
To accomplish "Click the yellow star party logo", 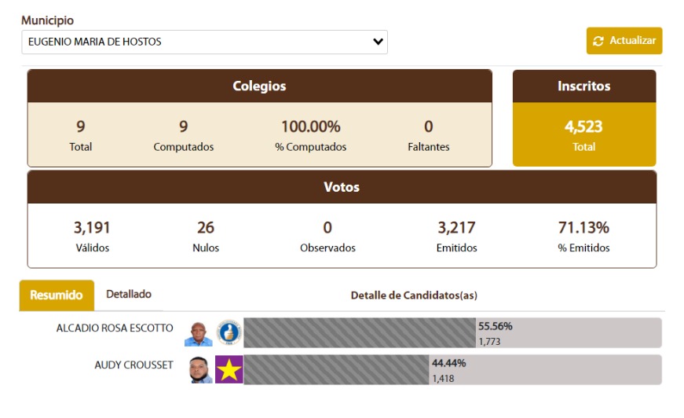I will click(x=229, y=369).
